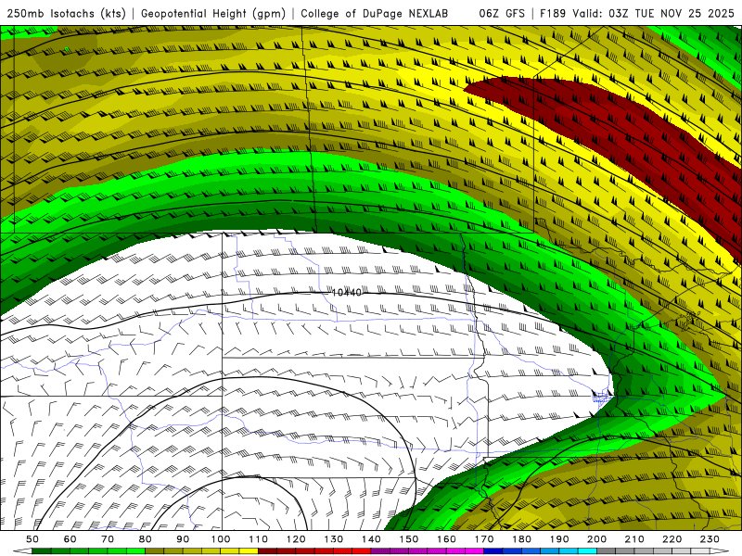Click the dark maroon swatch right after 110
The image size is (742, 556).
(267, 551)
